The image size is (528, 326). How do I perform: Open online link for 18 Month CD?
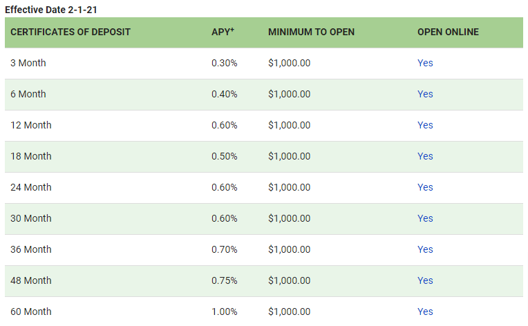click(425, 156)
